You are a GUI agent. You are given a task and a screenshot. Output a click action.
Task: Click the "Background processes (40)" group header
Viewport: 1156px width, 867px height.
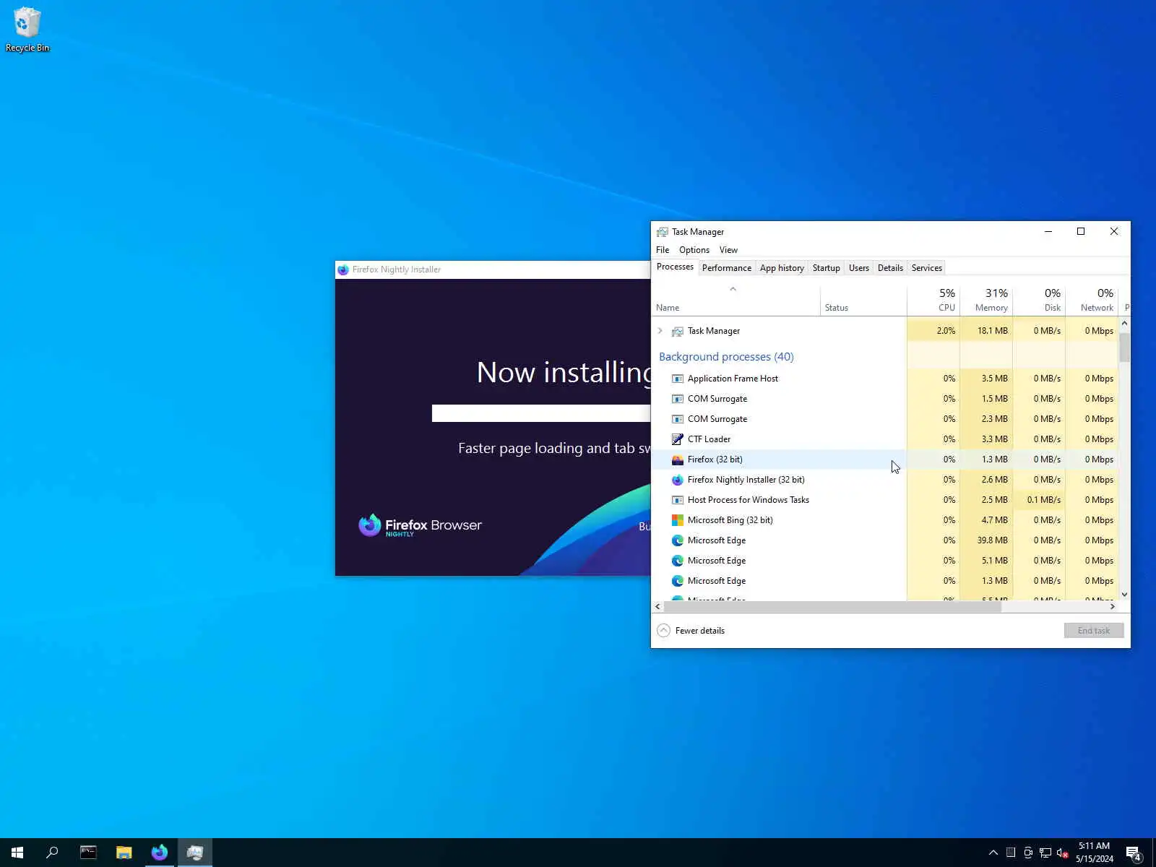point(726,357)
